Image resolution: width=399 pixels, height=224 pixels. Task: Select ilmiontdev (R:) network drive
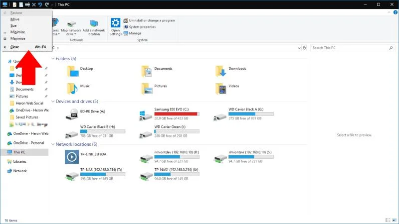(x=169, y=157)
